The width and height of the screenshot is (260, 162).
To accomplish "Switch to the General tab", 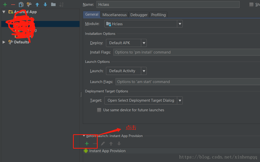I will (x=92, y=14).
